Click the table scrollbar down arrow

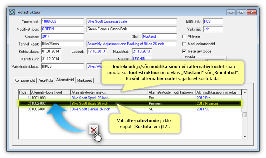[x=245, y=137]
